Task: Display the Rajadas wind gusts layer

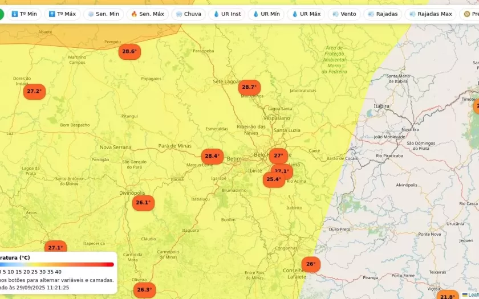Action: [x=383, y=14]
